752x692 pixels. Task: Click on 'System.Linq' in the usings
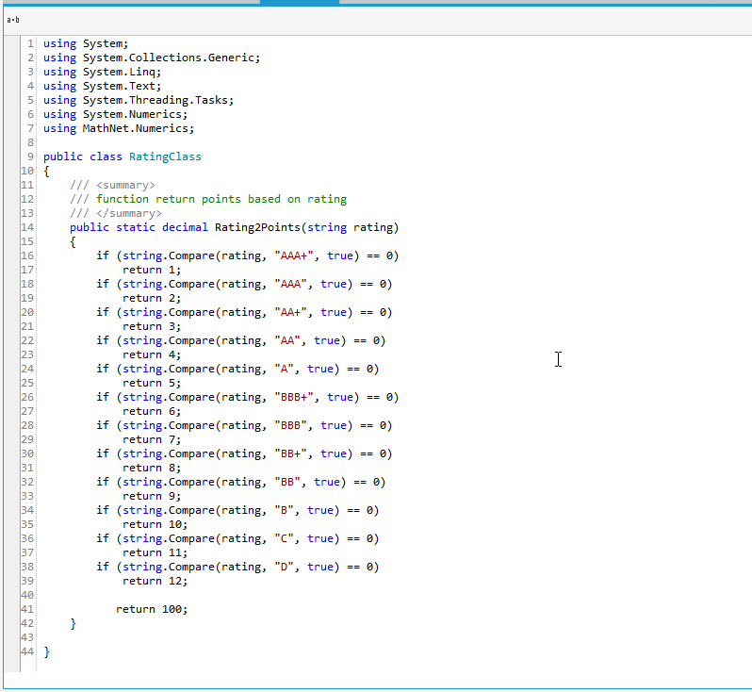click(119, 72)
